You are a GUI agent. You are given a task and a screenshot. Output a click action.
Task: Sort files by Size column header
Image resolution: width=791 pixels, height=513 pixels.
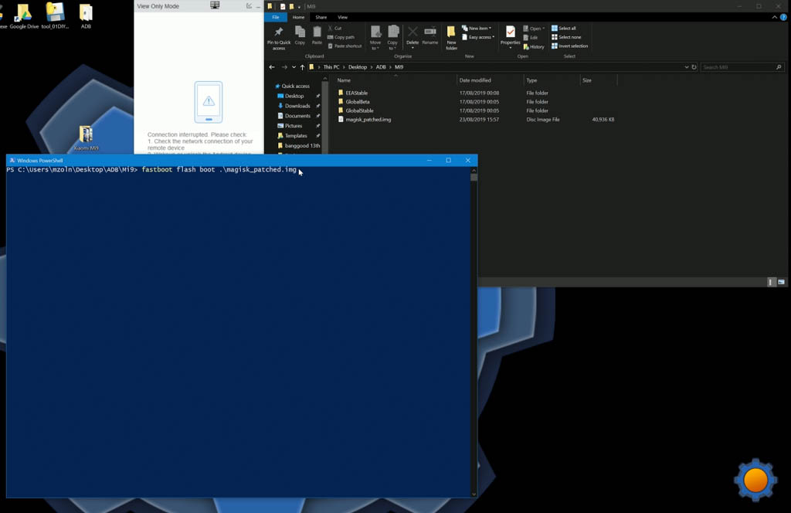point(599,80)
